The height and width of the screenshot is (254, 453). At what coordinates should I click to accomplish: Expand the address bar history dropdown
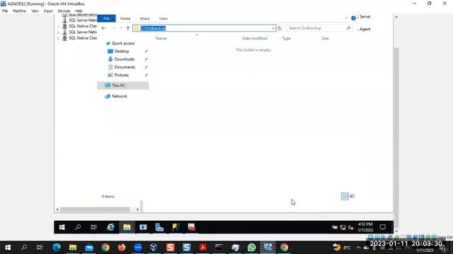click(x=273, y=28)
